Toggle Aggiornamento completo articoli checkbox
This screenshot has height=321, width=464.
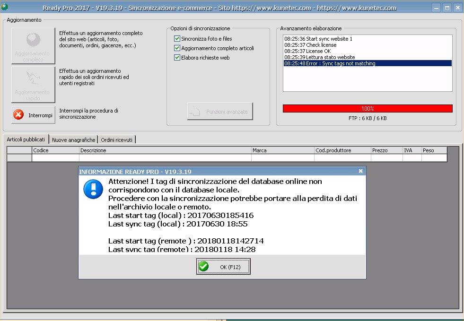tap(177, 48)
